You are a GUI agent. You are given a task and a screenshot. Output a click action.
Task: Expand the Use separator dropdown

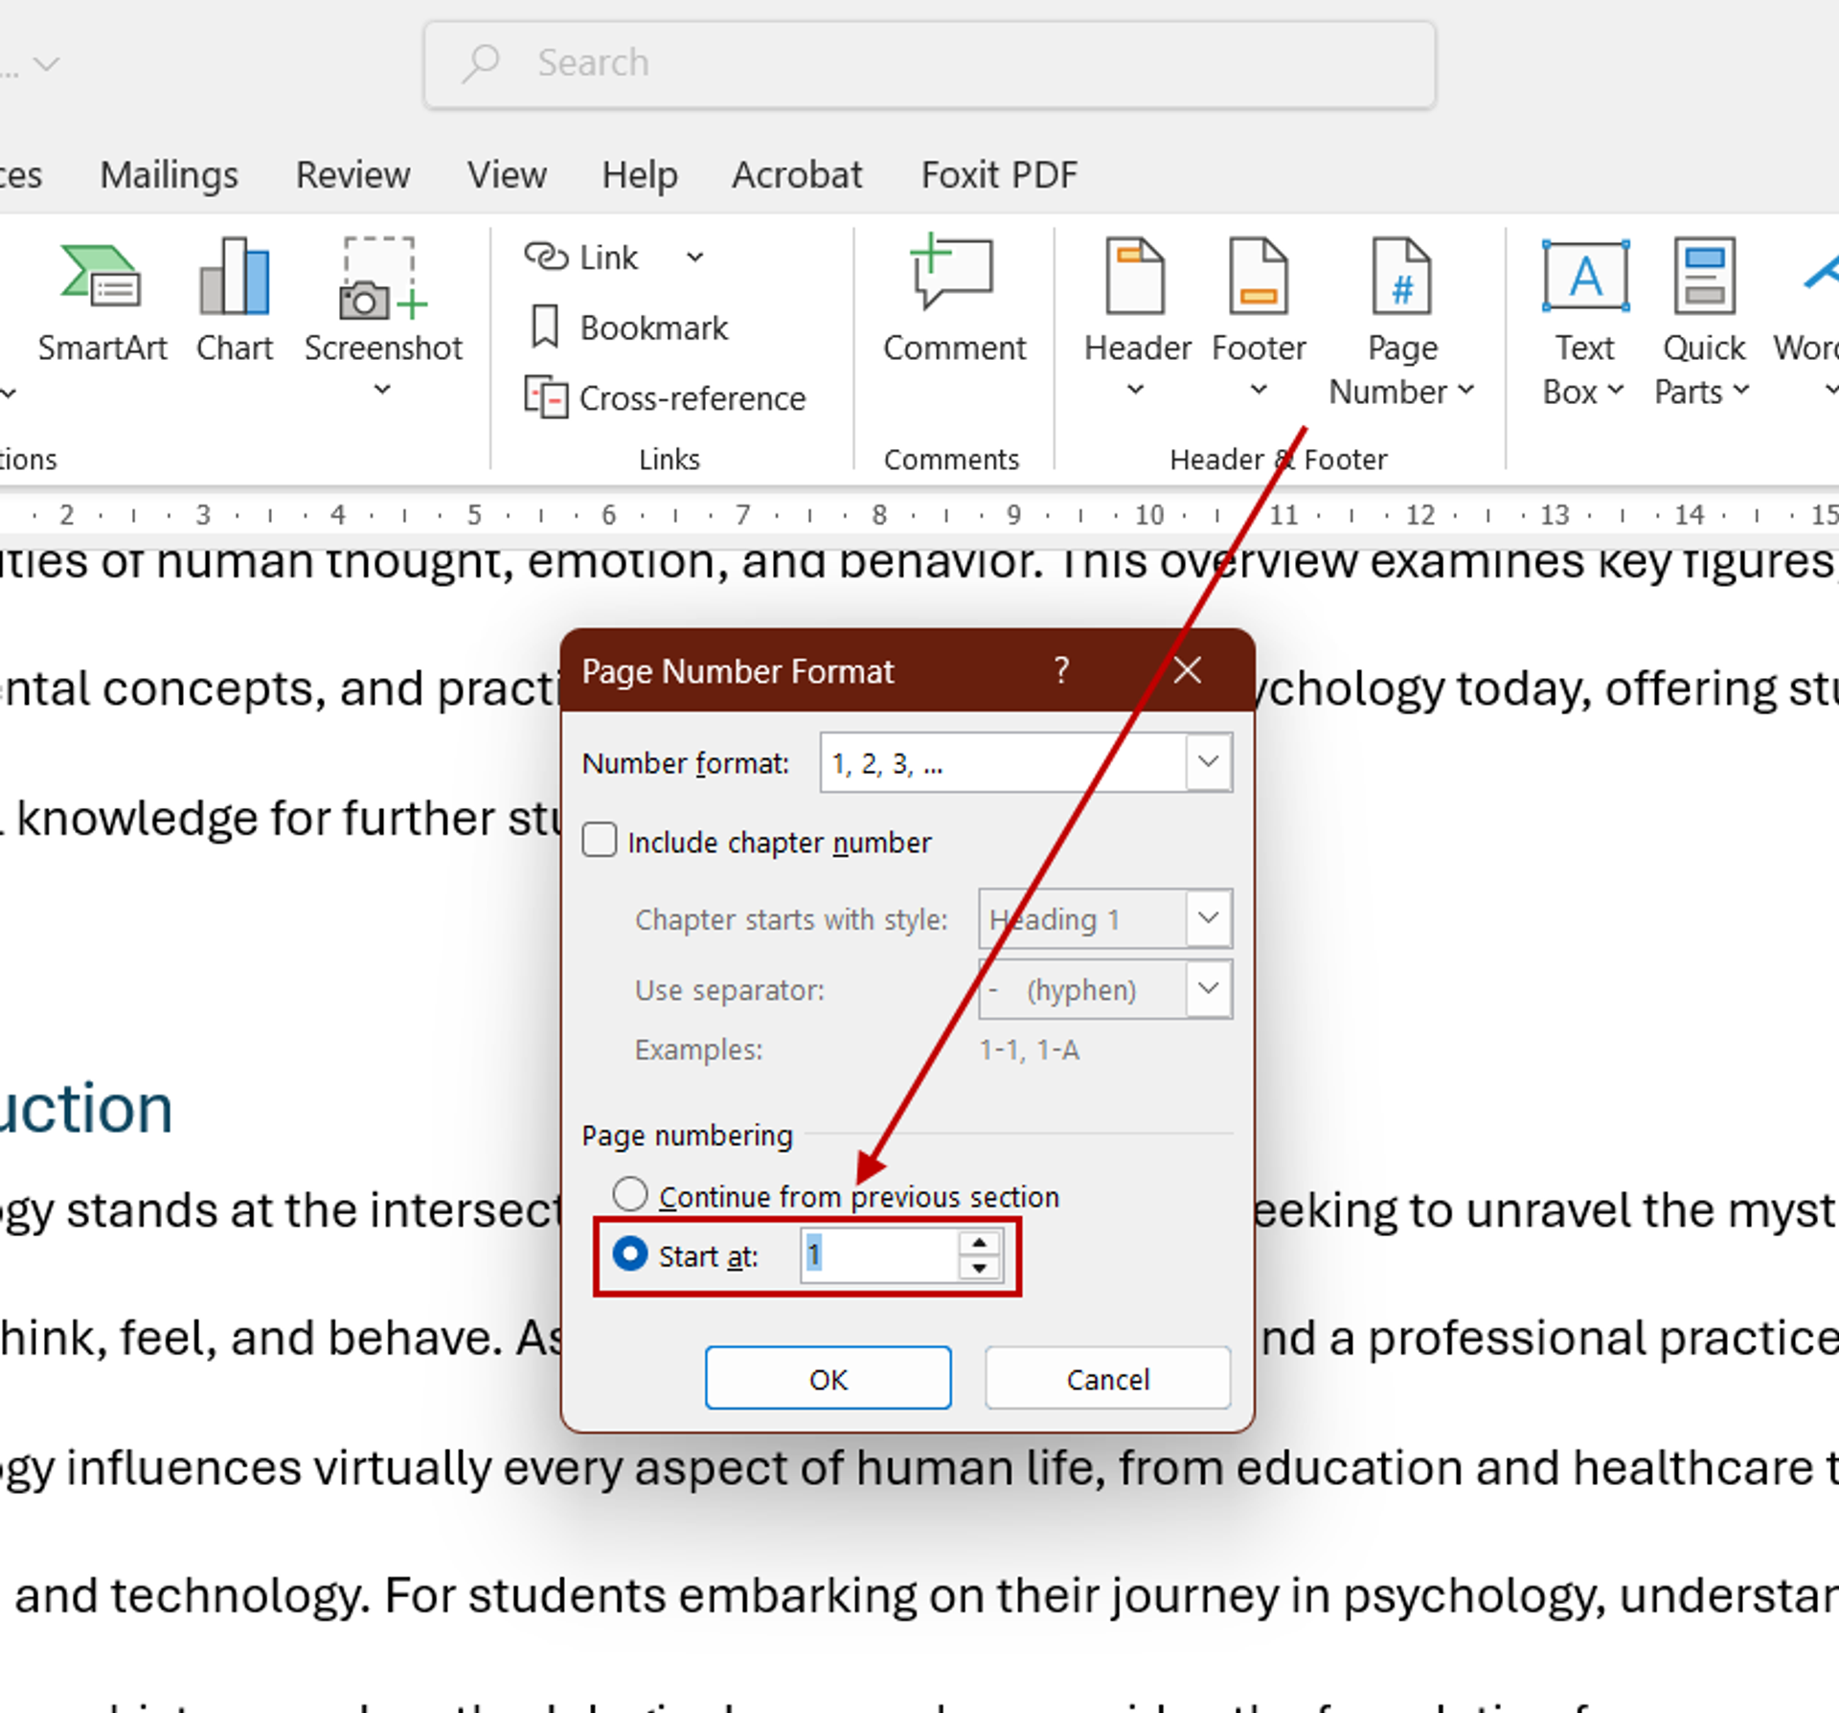1208,988
